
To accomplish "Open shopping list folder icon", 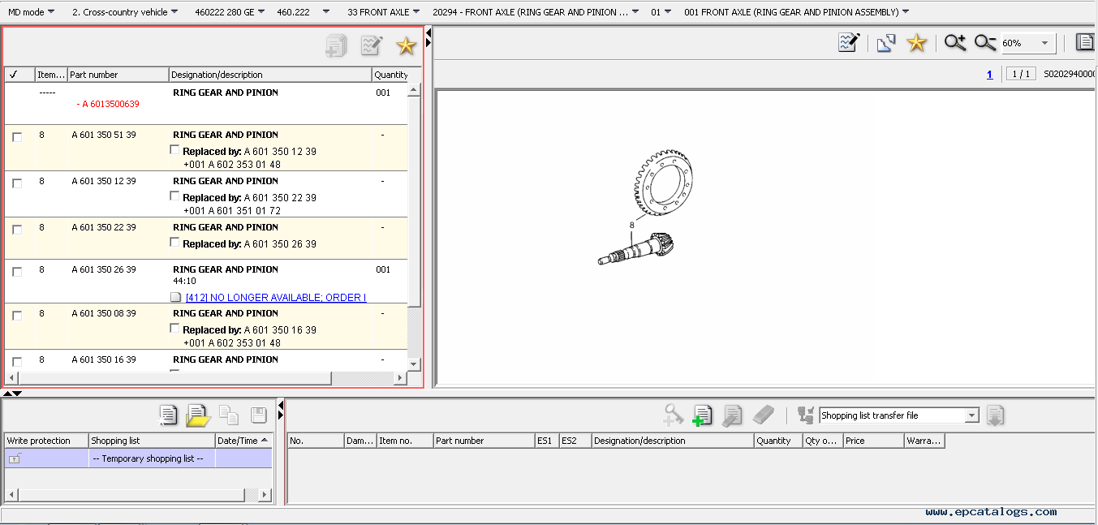I will 198,415.
